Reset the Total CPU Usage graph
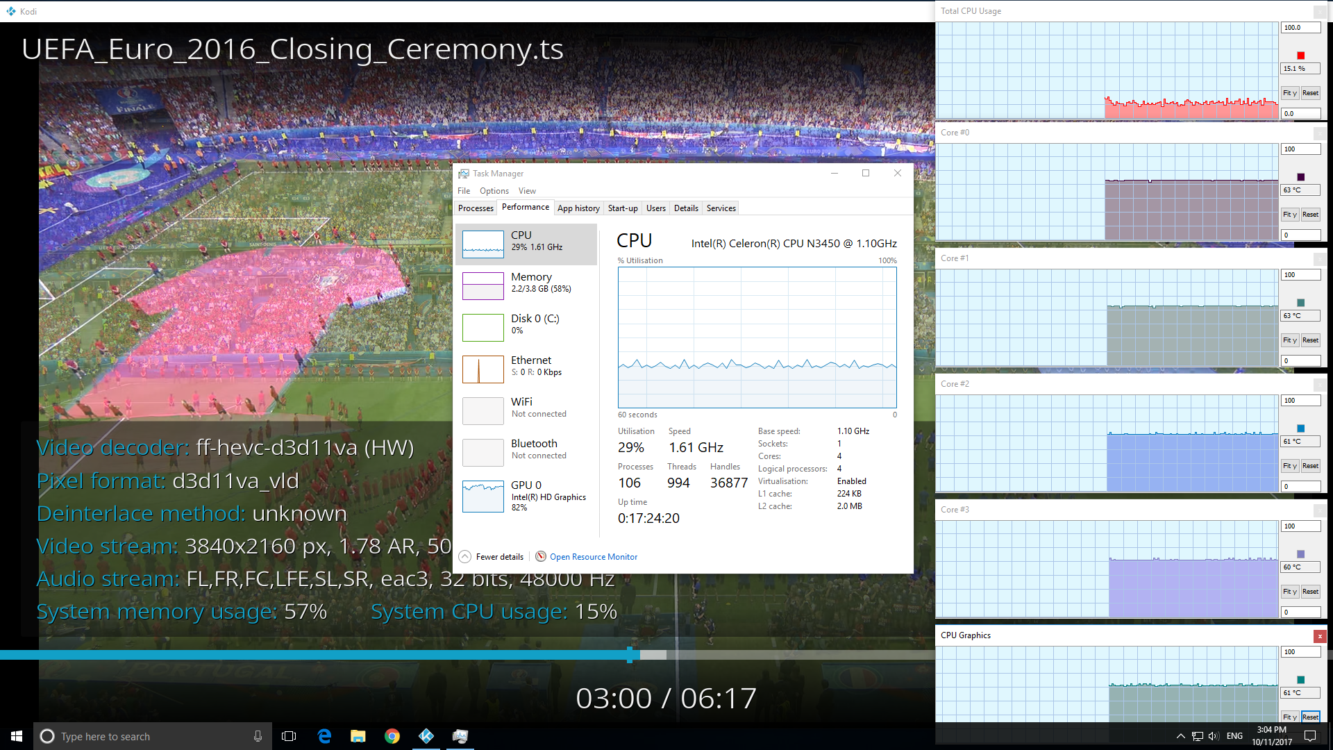 click(1310, 93)
